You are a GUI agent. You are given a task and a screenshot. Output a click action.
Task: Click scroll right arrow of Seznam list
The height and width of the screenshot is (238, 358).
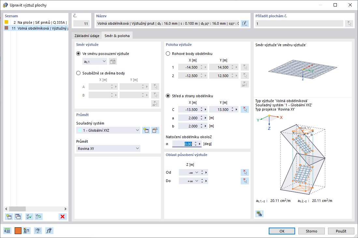coord(65,209)
